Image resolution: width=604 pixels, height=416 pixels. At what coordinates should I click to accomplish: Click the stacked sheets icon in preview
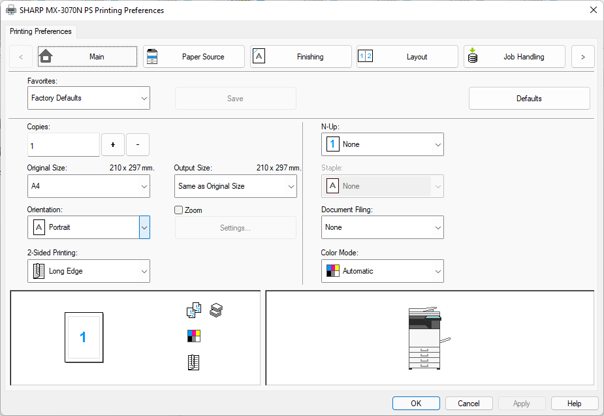[x=216, y=310]
